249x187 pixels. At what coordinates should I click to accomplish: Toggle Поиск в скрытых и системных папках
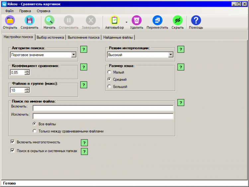click(x=13, y=150)
